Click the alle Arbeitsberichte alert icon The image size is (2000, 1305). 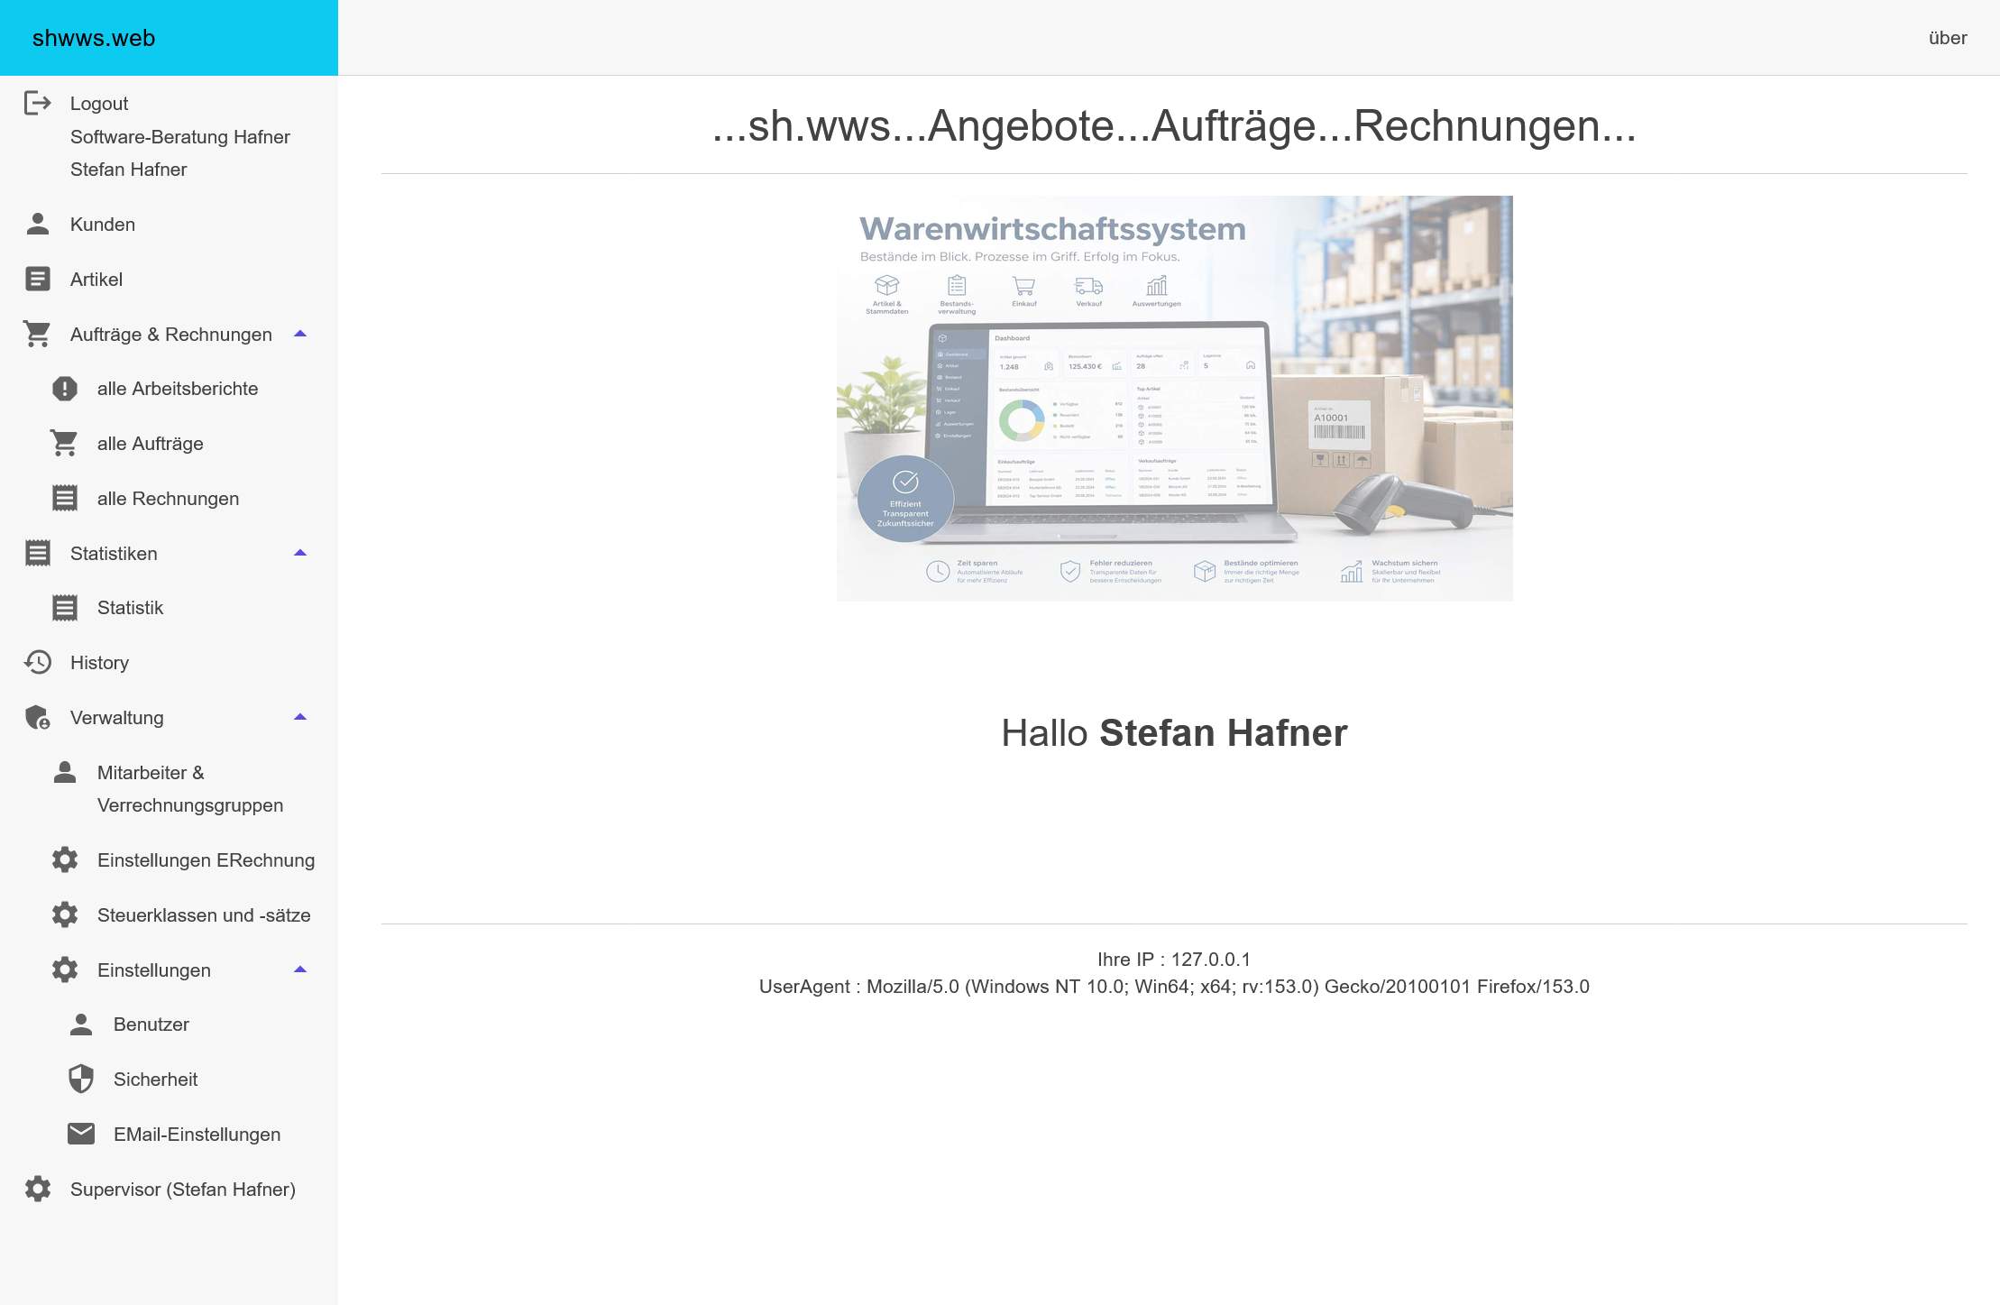[65, 389]
